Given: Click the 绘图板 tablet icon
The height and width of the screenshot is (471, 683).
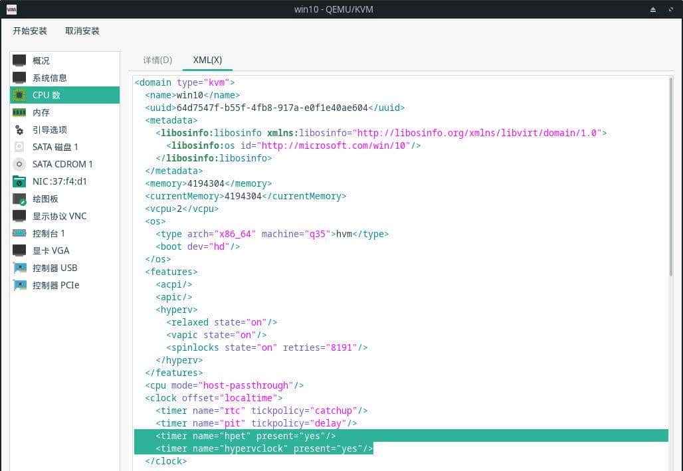Looking at the screenshot, I should pos(19,199).
